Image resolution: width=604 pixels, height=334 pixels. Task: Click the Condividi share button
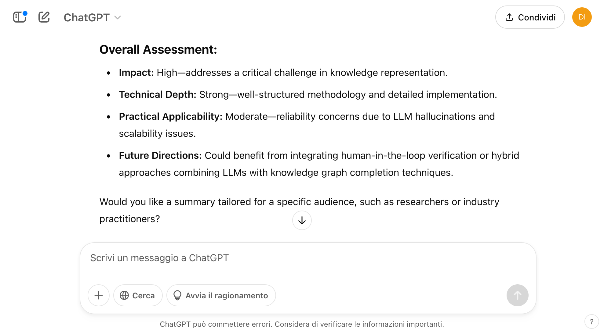(530, 17)
